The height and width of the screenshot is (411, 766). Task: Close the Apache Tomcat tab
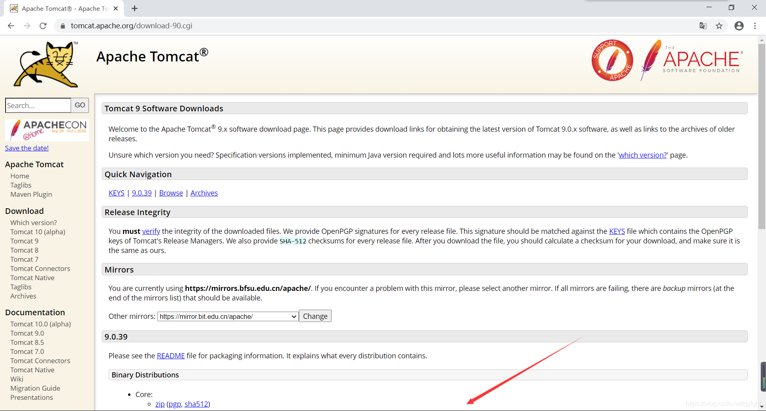pos(116,8)
